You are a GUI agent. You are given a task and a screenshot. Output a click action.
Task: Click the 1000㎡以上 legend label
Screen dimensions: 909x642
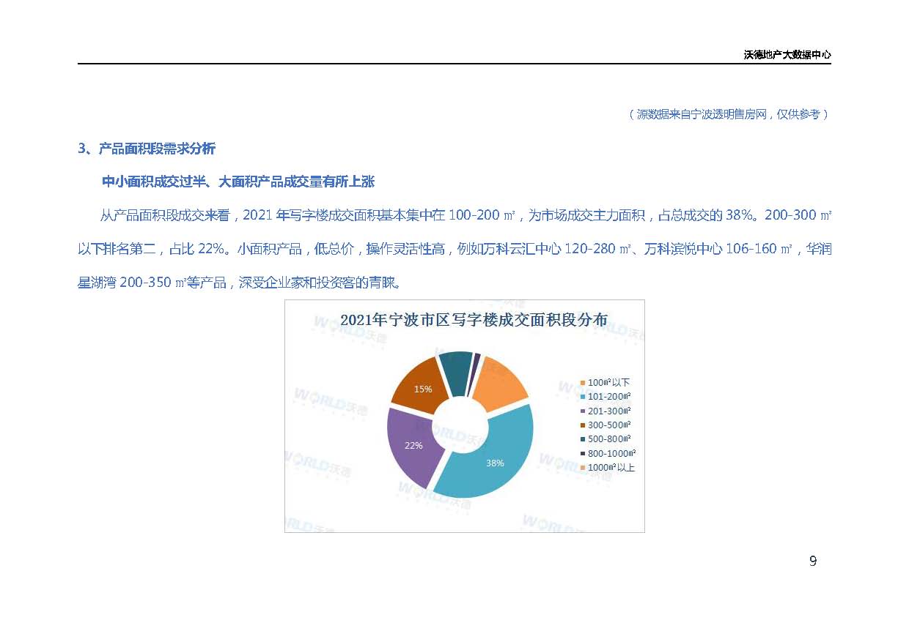[611, 468]
